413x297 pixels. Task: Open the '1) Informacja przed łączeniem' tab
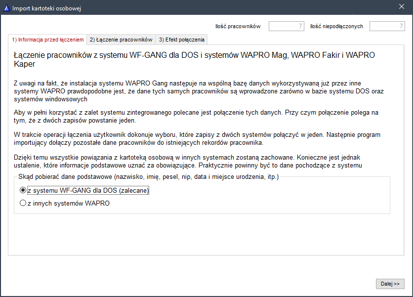[x=48, y=40]
